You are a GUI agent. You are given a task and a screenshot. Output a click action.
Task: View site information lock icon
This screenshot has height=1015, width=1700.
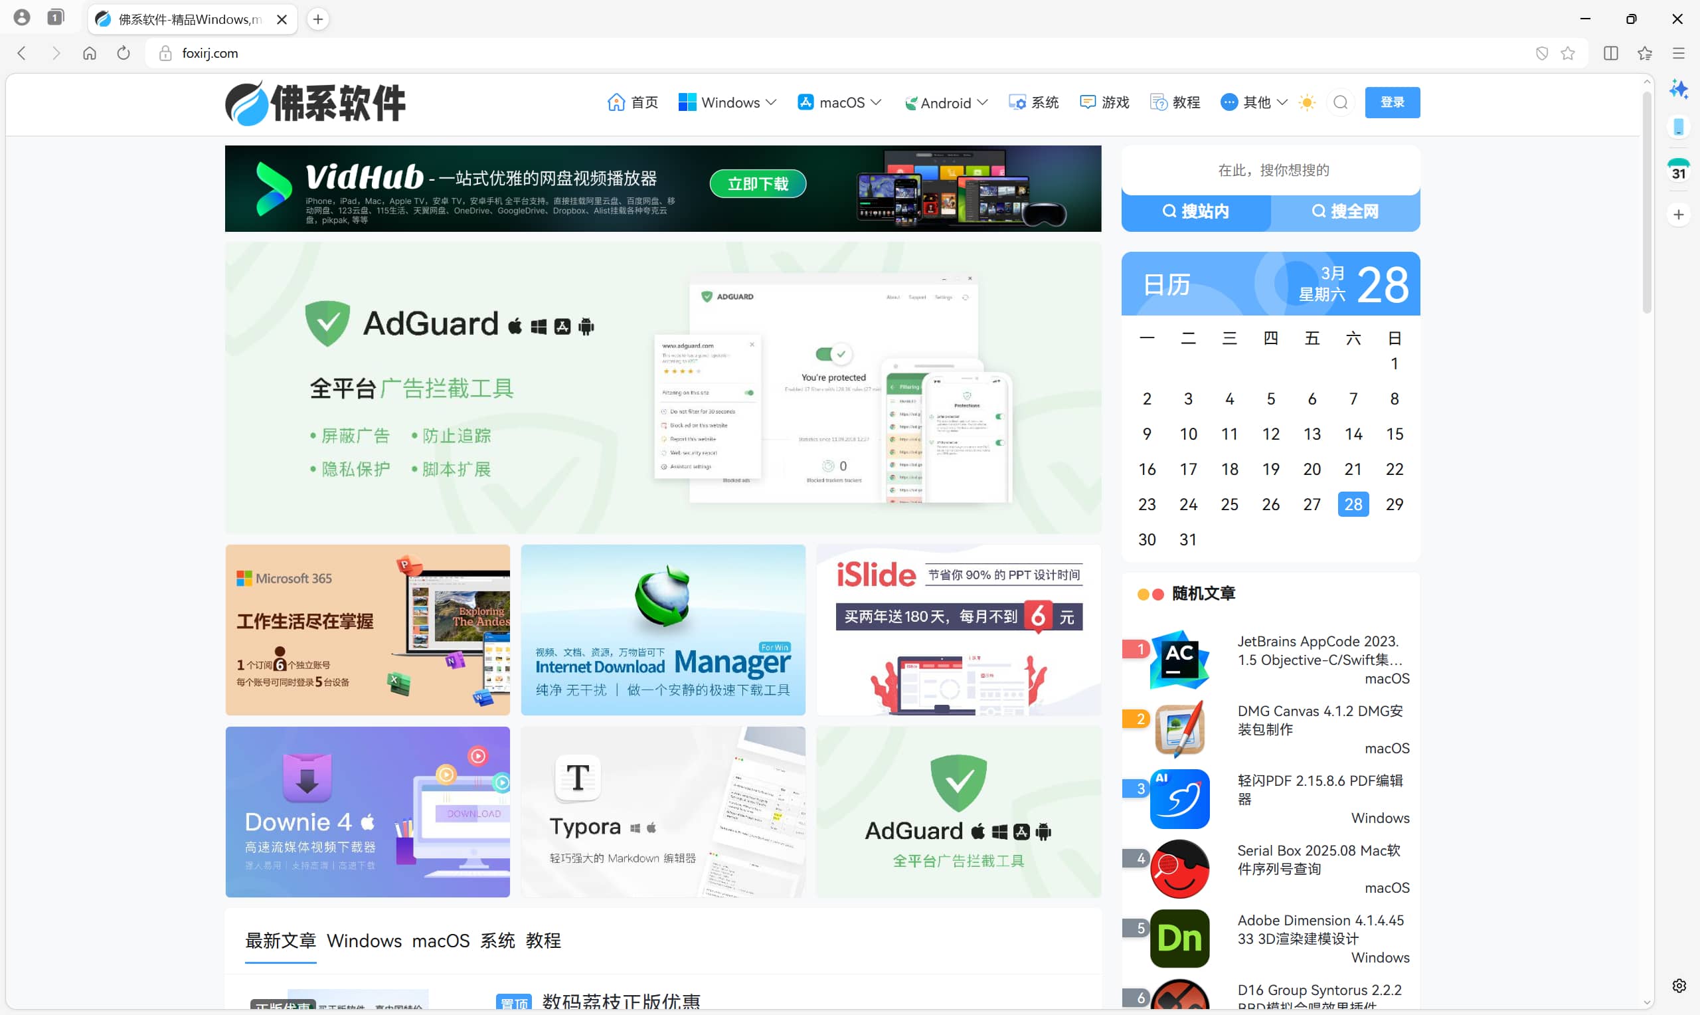click(x=165, y=52)
